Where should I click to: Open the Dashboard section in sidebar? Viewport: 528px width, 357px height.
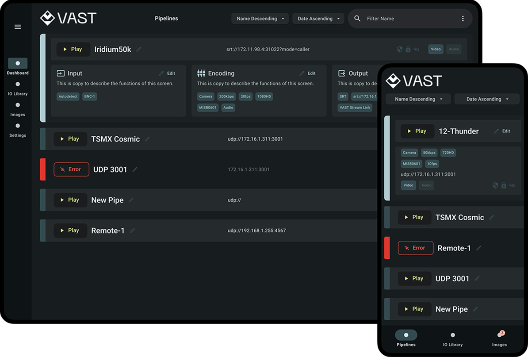pos(18,67)
